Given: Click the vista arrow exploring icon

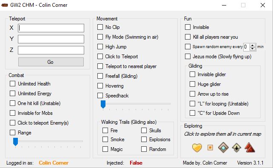Looking at the screenshot, I should pyautogui.click(x=236, y=148).
